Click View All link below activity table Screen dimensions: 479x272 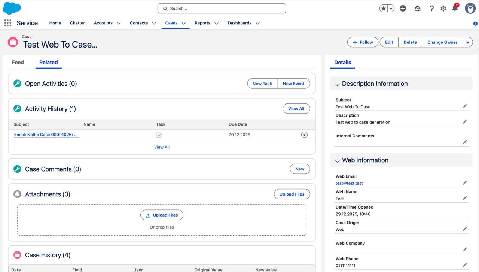[162, 147]
